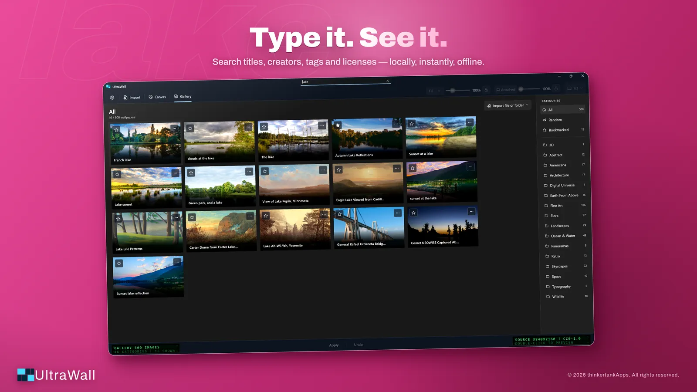The height and width of the screenshot is (392, 697).
Task: Switch to the Import tab
Action: [132, 98]
